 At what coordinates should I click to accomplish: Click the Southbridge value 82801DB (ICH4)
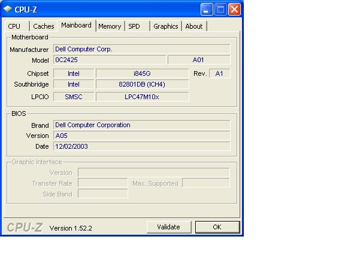coord(142,84)
